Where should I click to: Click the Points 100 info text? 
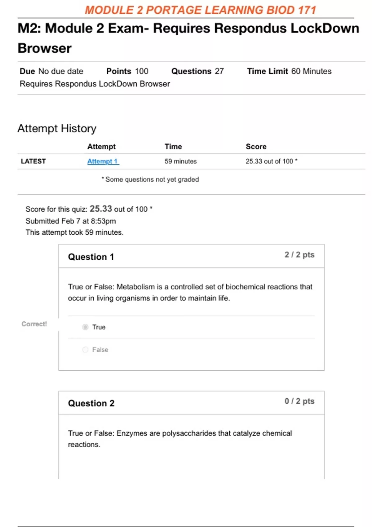pos(127,71)
